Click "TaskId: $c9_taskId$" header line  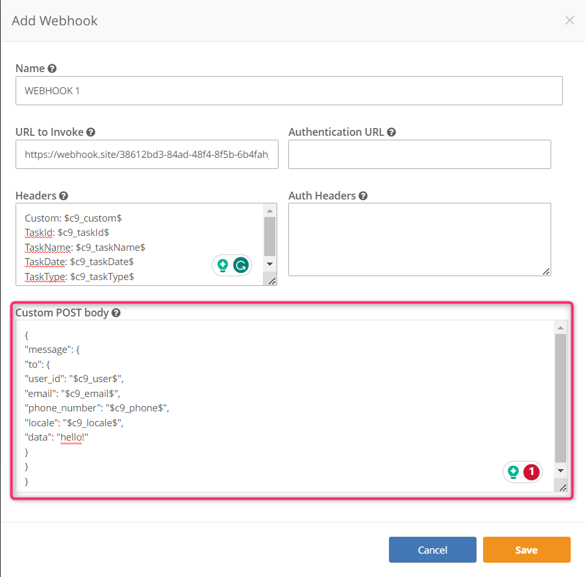[67, 233]
